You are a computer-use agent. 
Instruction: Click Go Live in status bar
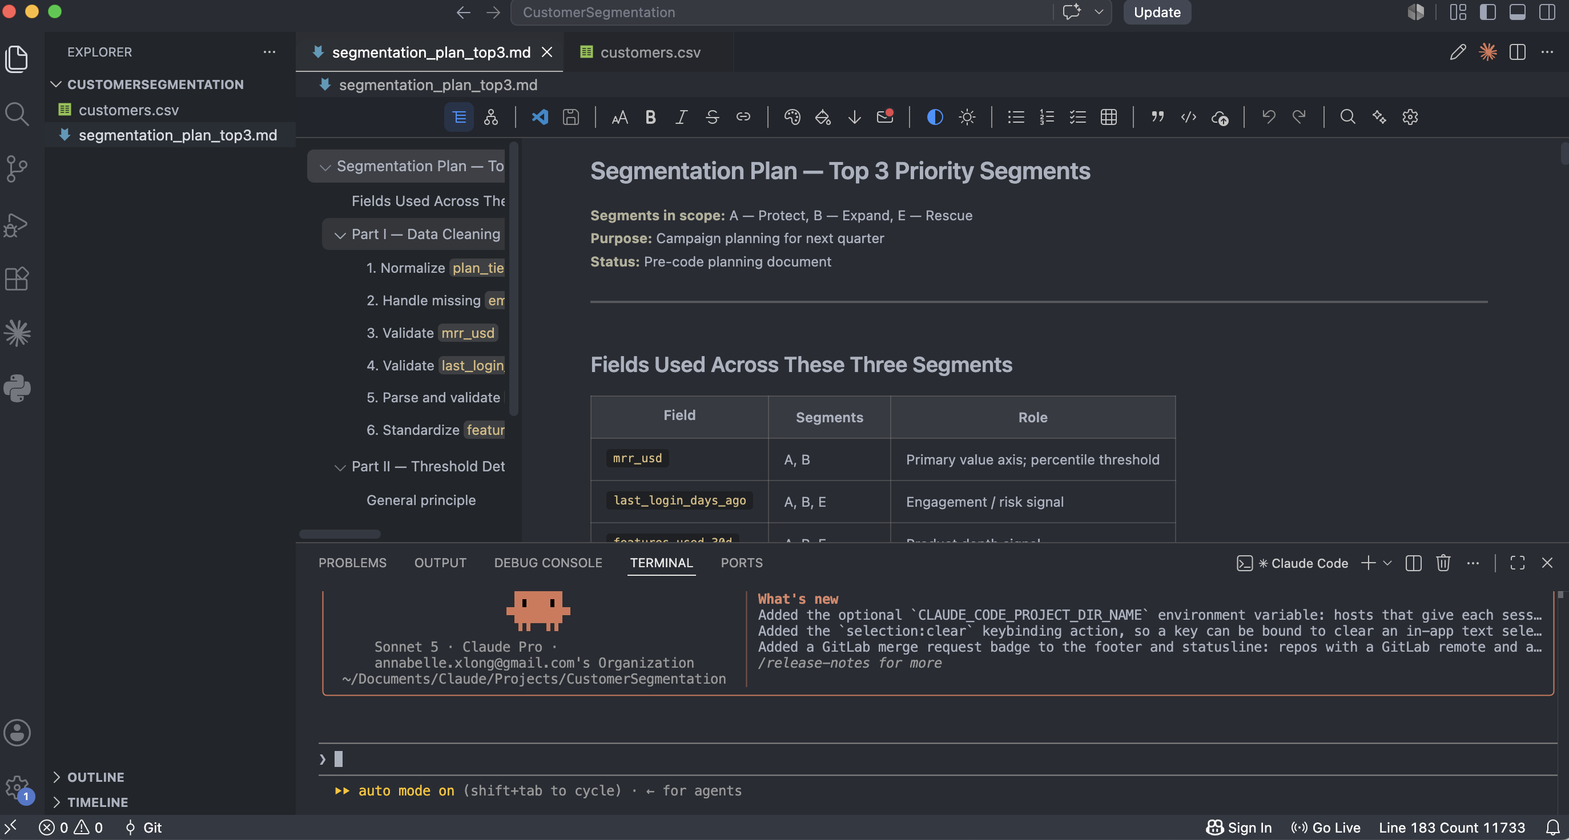pyautogui.click(x=1325, y=827)
